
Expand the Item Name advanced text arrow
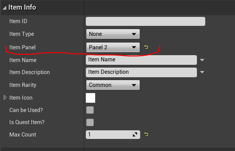click(202, 60)
